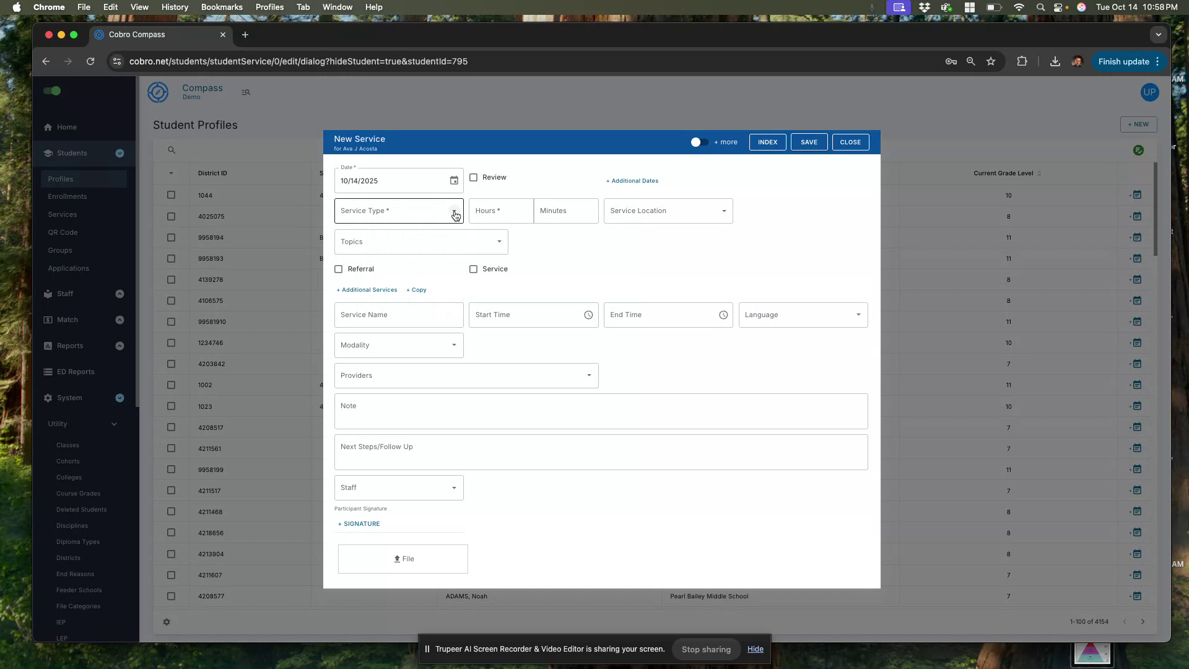This screenshot has height=669, width=1189.
Task: Enable the Review checkbox
Action: [474, 177]
